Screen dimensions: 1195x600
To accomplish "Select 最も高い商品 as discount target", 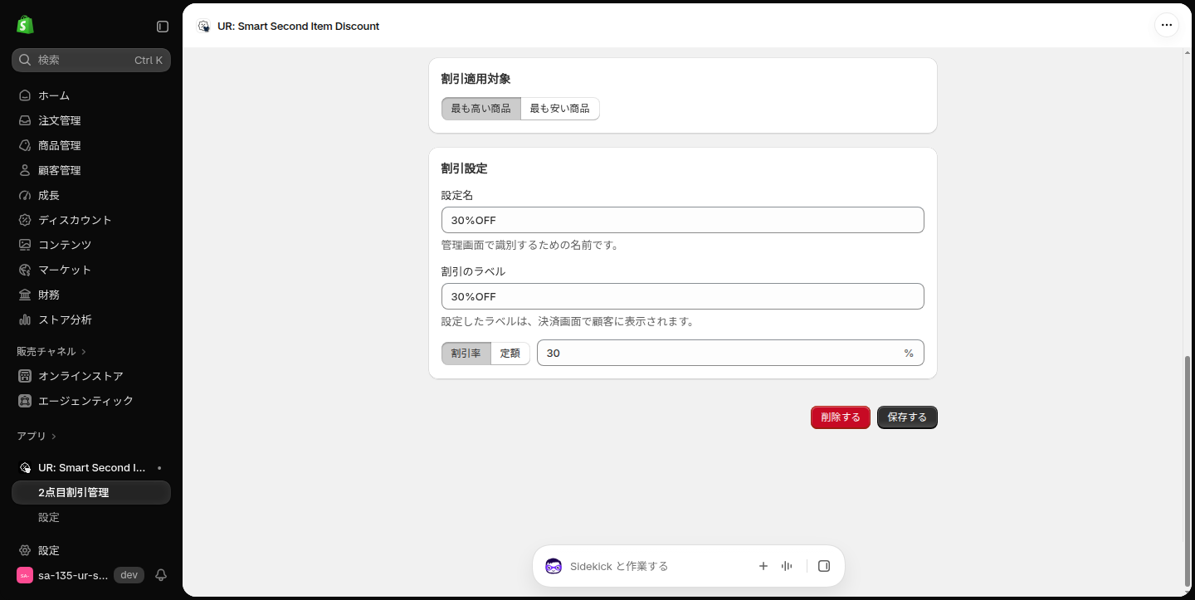I will (x=481, y=109).
